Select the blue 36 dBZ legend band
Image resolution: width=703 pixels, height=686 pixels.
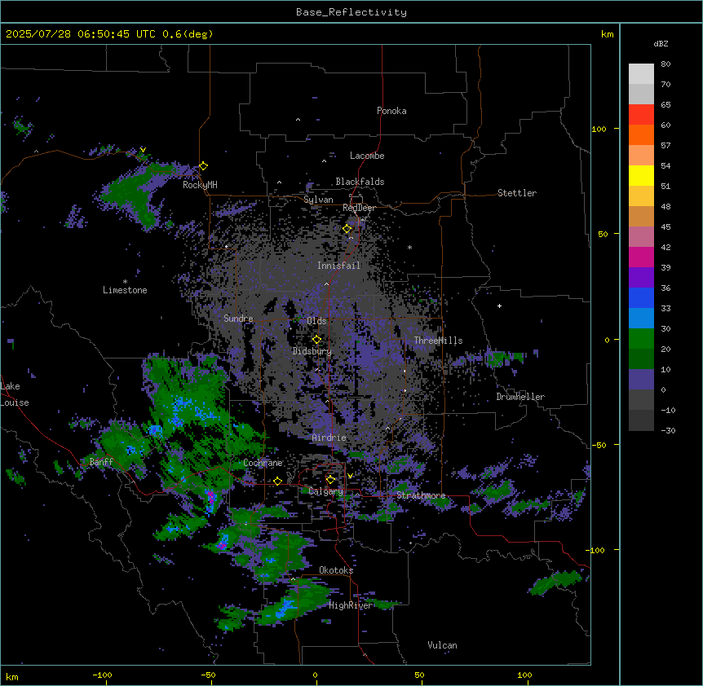(641, 297)
